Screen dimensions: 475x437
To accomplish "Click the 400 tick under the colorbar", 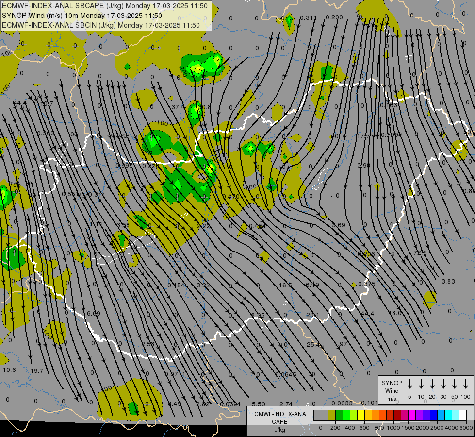I will tap(350, 428).
